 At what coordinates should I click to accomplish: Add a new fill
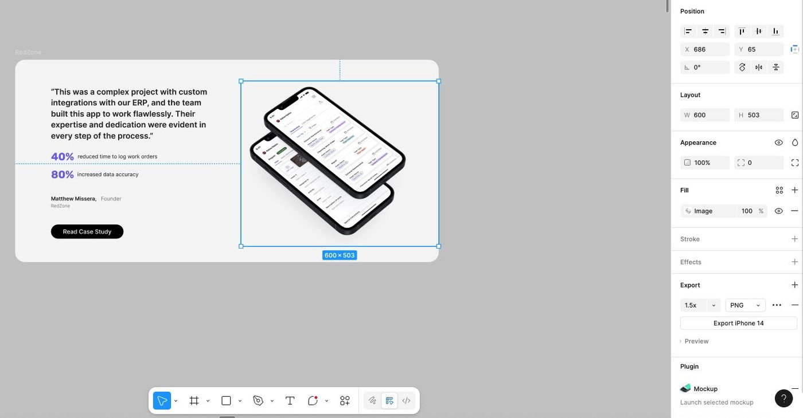coord(794,190)
